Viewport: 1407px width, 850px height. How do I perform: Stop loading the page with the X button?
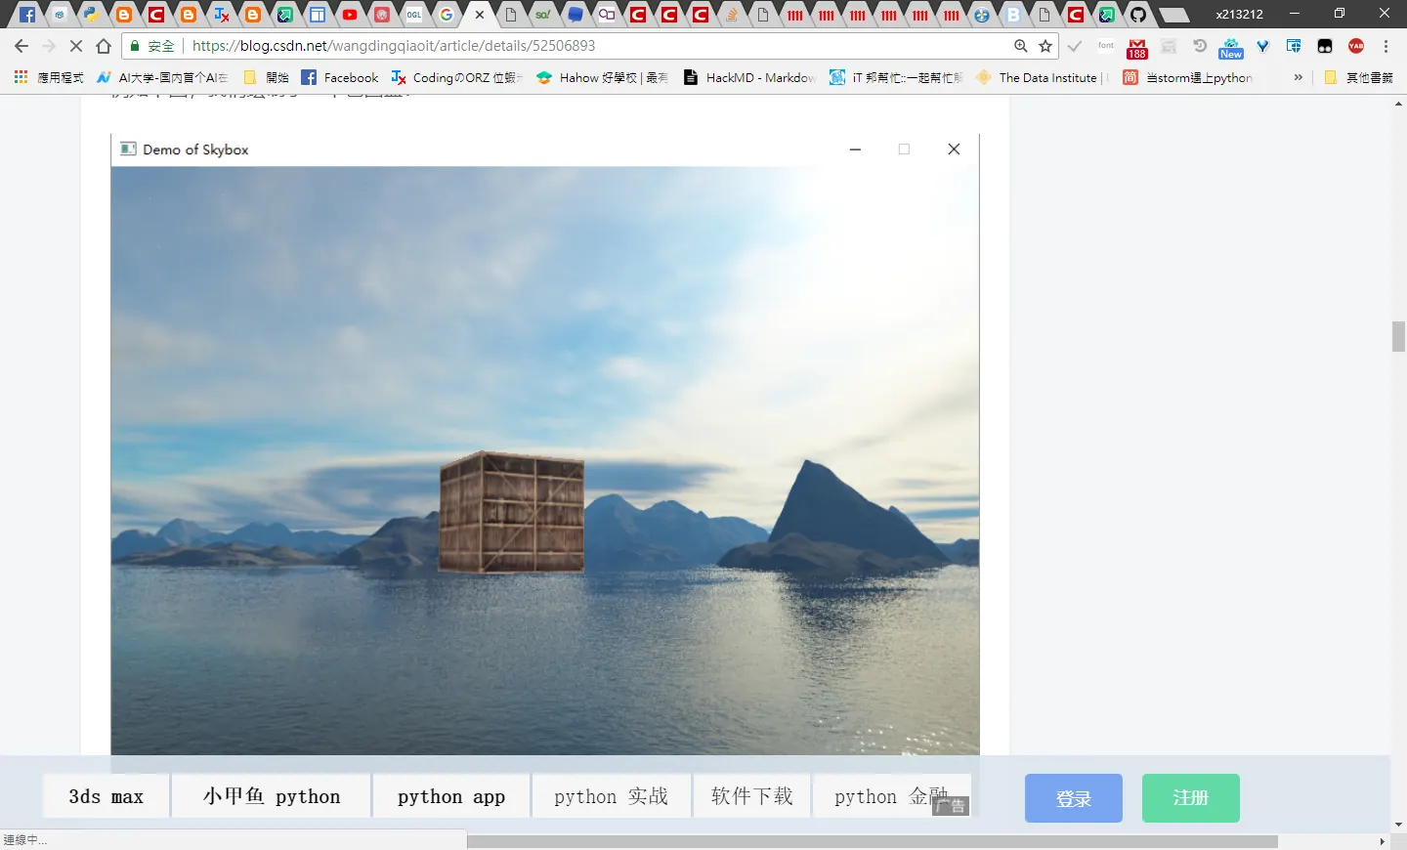(75, 46)
